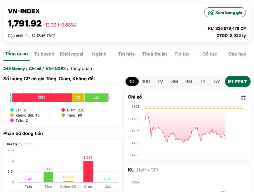254x192 pixels.
Task: Click the chart icon in Xem bảng giá
Action: point(211,13)
